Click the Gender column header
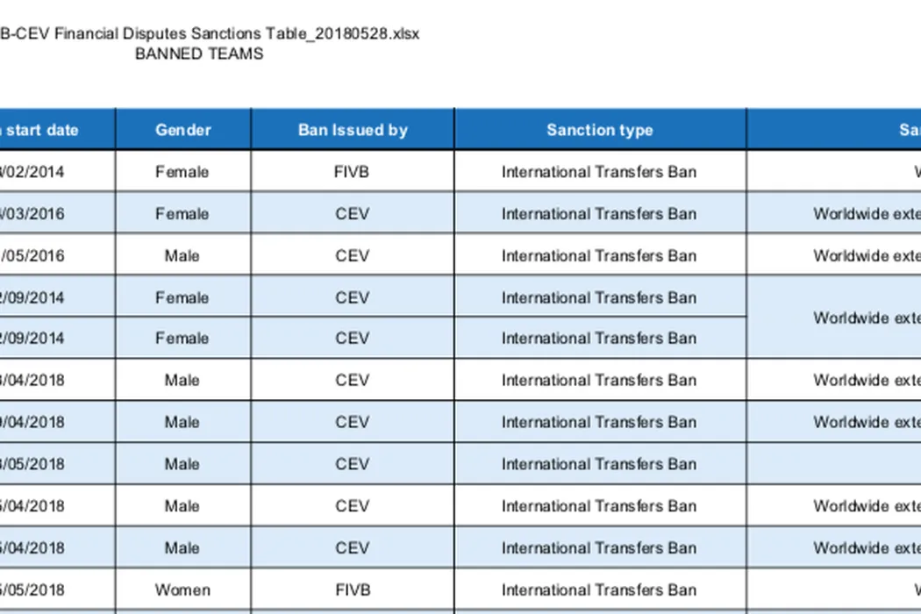 (182, 130)
